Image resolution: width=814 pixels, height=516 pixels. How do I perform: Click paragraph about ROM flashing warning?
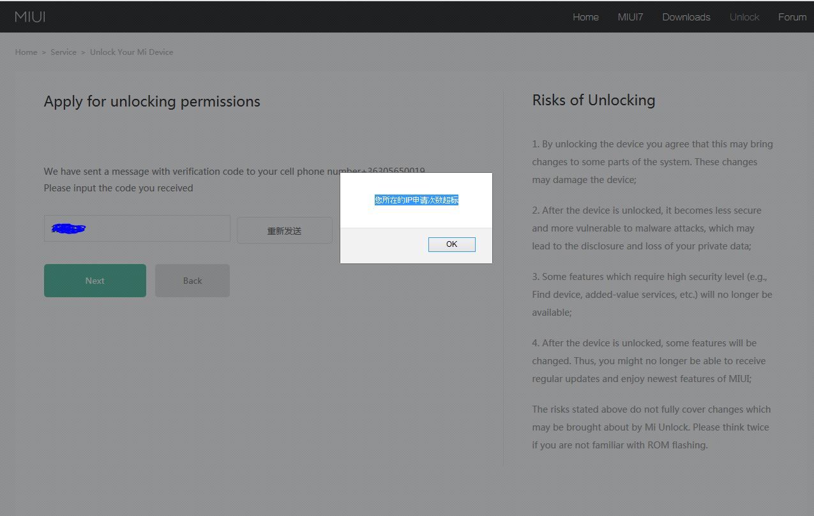point(652,427)
